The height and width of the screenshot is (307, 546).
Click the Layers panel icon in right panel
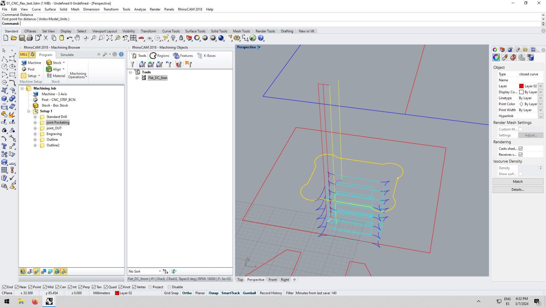[x=502, y=50]
